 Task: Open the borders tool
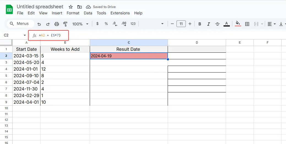click(247, 24)
